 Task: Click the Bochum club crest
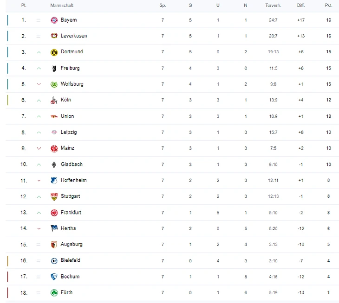[53, 277]
